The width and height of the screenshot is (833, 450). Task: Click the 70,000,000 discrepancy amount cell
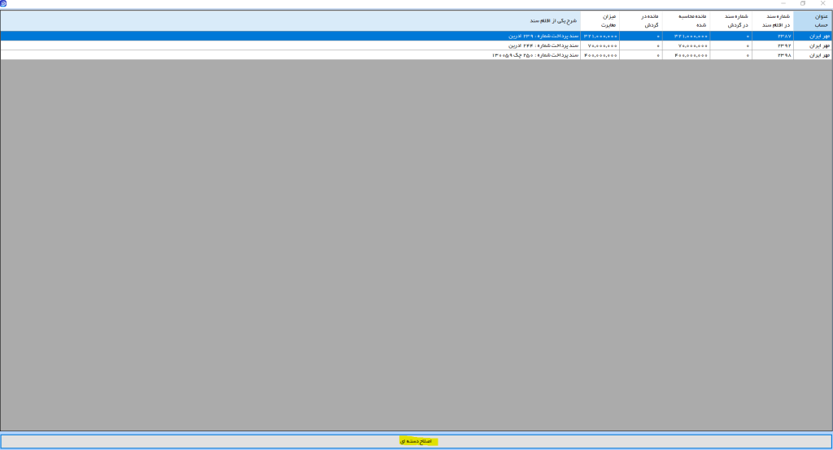click(x=600, y=45)
